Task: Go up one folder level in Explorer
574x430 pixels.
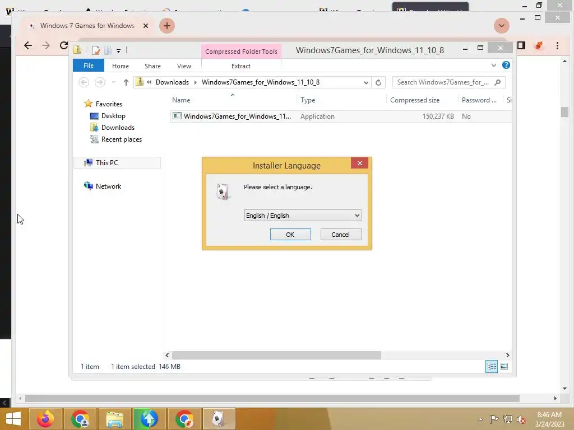Action: 126,82
